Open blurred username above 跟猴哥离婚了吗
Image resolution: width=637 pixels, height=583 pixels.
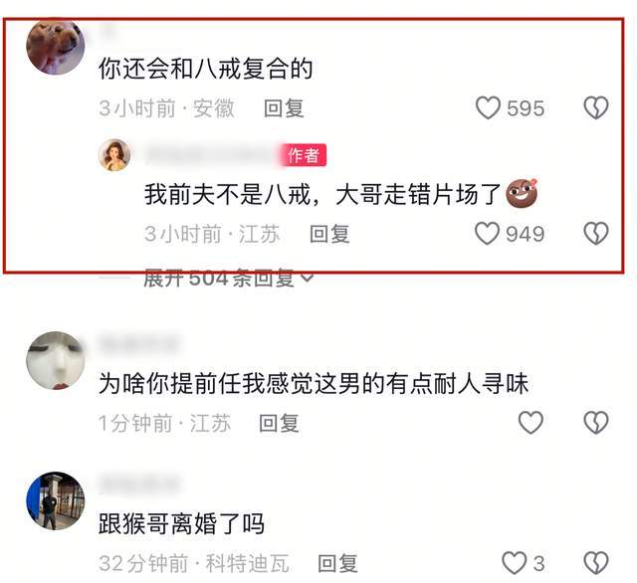(138, 484)
